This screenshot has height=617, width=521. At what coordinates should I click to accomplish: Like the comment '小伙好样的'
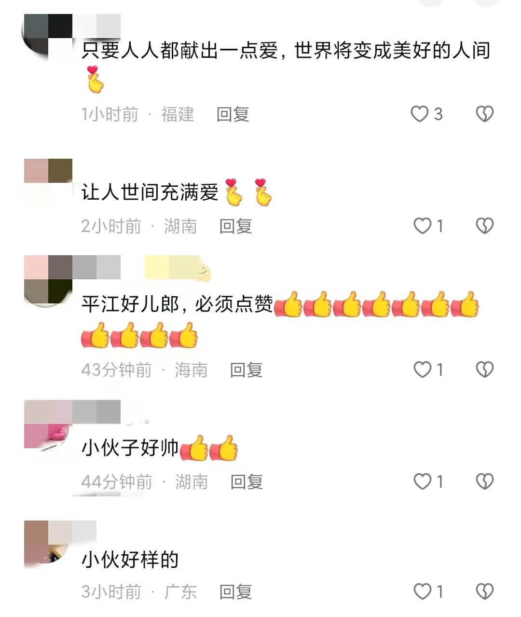tap(422, 591)
